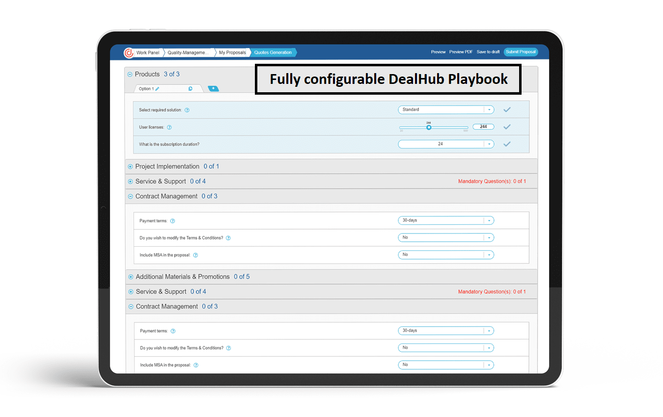Click the DealHub logo in the navigation bar
This screenshot has height=417, width=663.
[129, 52]
